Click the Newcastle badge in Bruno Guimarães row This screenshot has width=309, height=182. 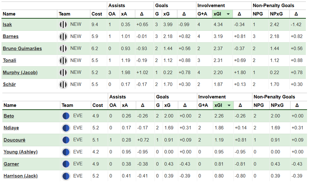click(63, 48)
